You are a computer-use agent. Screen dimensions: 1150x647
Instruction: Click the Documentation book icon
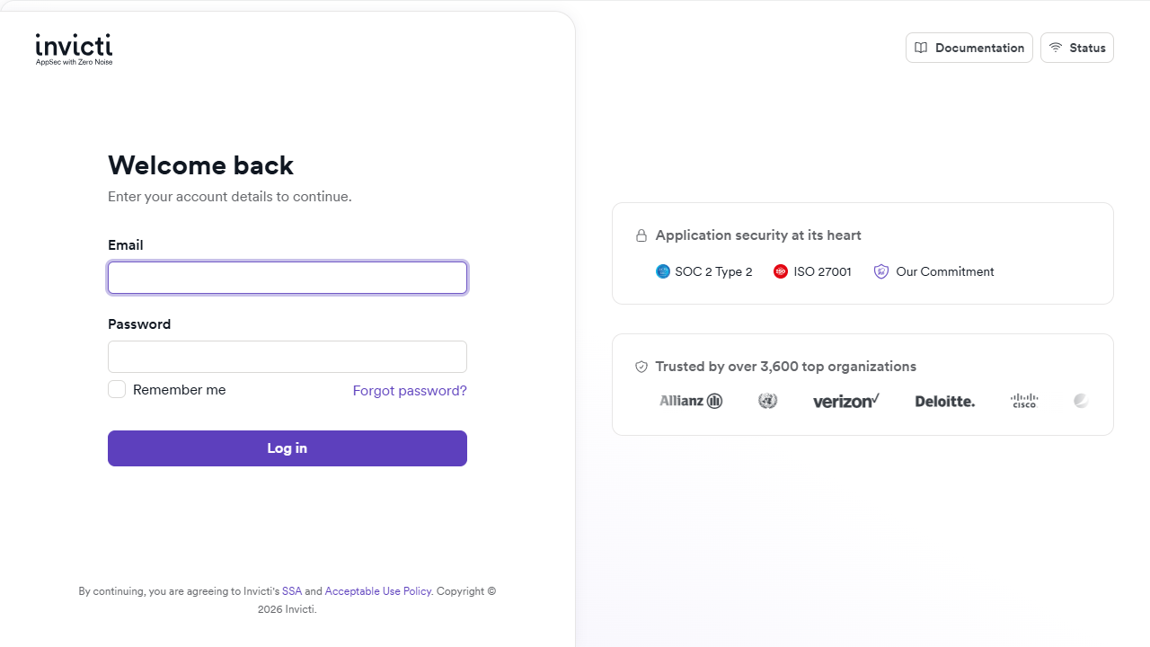pyautogui.click(x=921, y=48)
